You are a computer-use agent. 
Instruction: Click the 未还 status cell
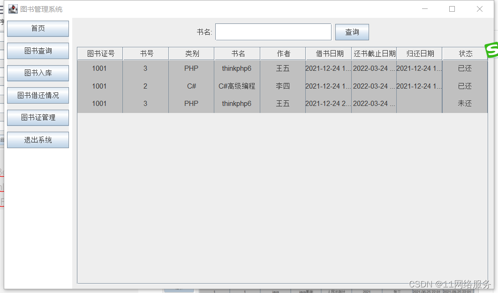pos(465,104)
